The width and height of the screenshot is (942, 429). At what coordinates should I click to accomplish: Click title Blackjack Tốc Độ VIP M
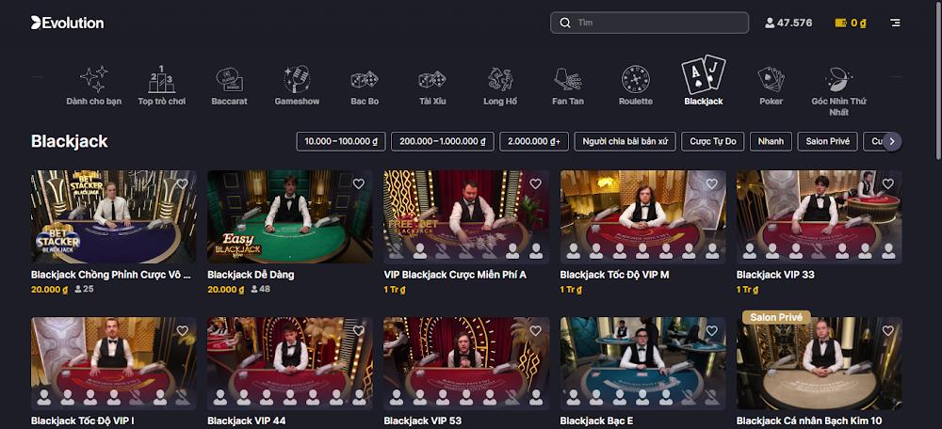[614, 275]
